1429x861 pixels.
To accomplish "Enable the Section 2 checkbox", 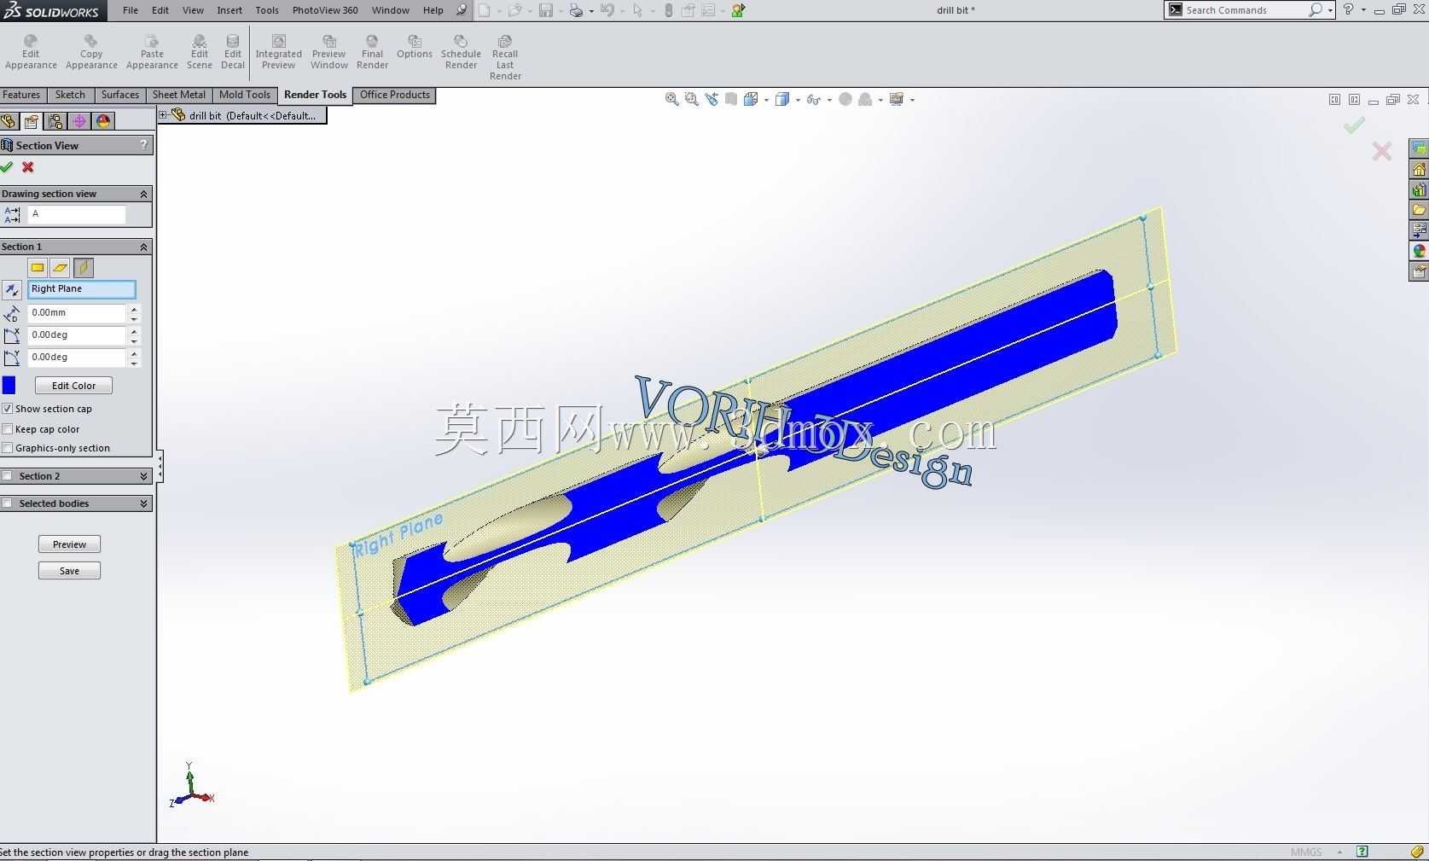I will [8, 476].
